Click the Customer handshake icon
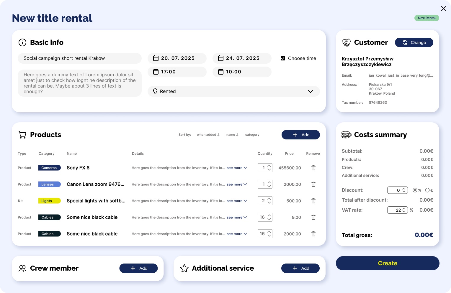Viewport: 451px width, 293px height. tap(347, 42)
